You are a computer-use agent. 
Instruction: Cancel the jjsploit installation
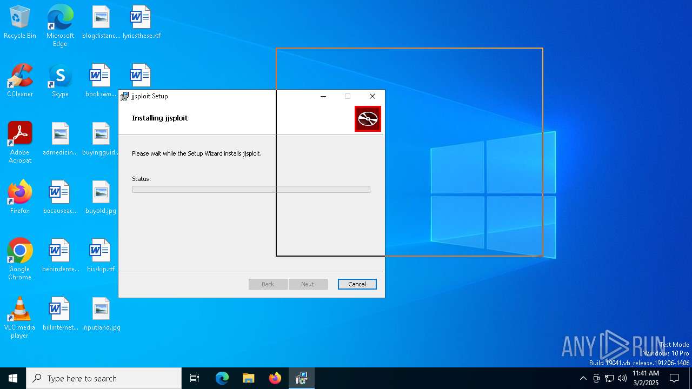pyautogui.click(x=357, y=284)
